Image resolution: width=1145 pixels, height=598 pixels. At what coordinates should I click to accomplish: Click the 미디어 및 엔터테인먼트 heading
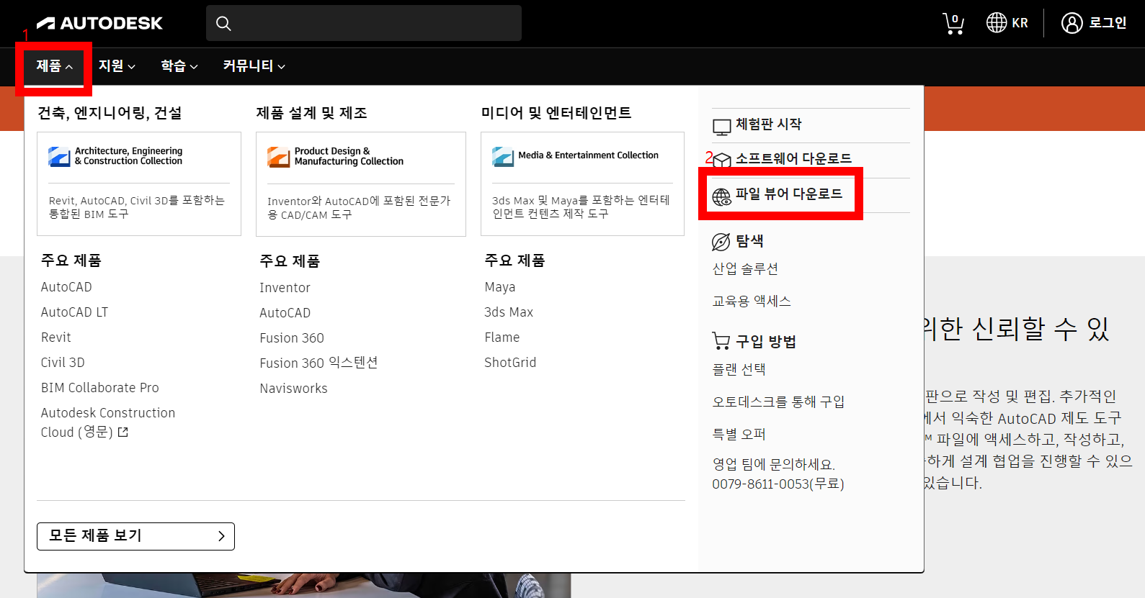pos(556,113)
